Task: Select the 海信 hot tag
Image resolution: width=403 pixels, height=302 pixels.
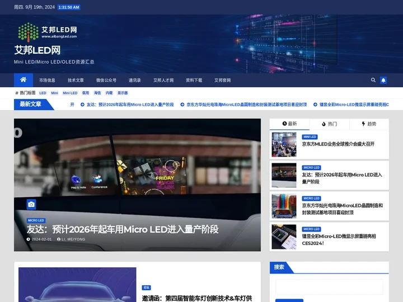Action: point(97,93)
